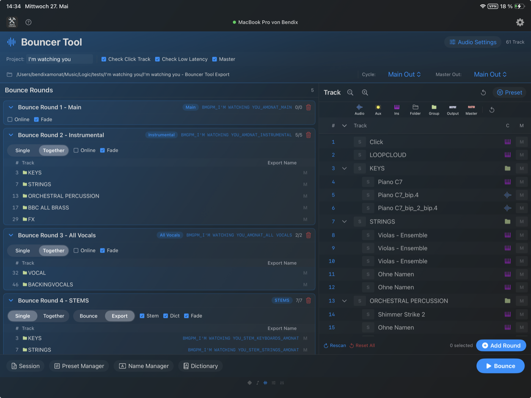The height and width of the screenshot is (398, 531).
Task: Collapse Bounce Round 1 - Main
Action: [x=11, y=107]
